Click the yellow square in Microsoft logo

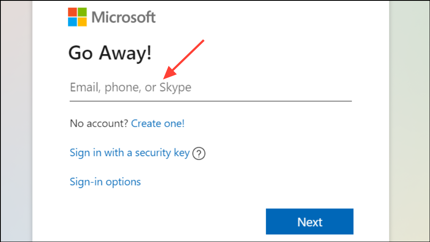pyautogui.click(x=82, y=22)
